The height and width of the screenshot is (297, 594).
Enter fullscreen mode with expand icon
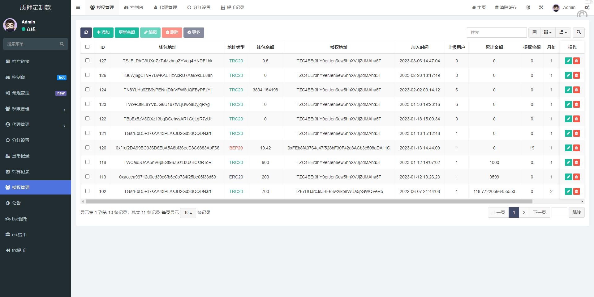tap(541, 7)
